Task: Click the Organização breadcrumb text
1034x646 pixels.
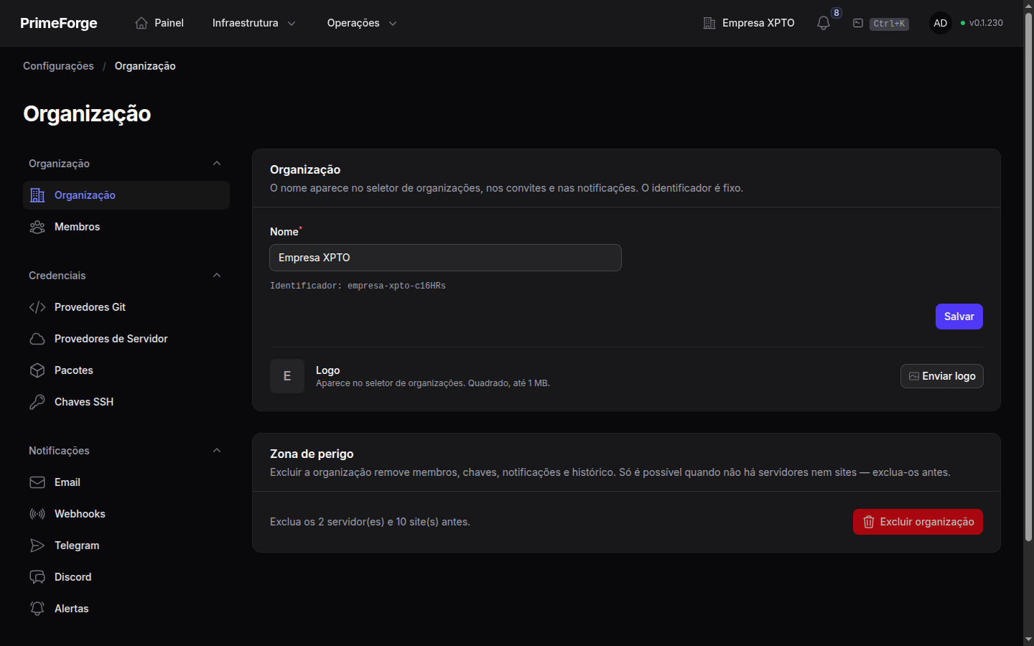Action: [x=145, y=66]
